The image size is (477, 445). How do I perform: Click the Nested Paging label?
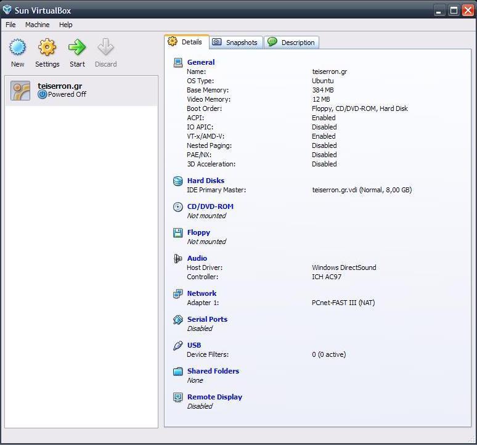point(210,145)
